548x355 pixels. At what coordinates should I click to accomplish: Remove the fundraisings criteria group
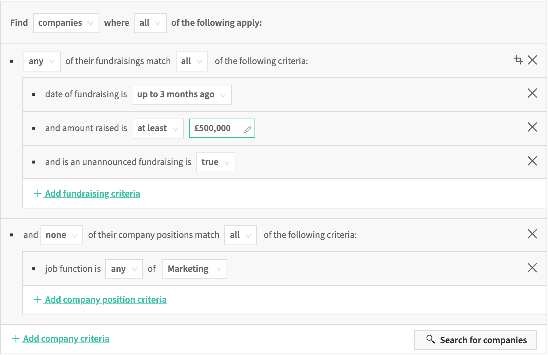pyautogui.click(x=532, y=60)
